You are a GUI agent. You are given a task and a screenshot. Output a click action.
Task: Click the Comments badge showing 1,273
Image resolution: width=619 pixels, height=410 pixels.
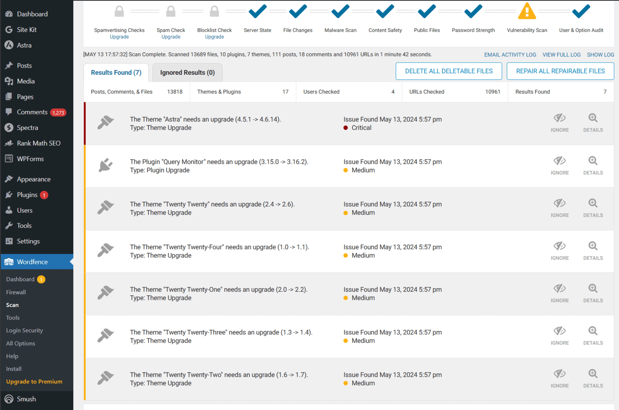[58, 112]
